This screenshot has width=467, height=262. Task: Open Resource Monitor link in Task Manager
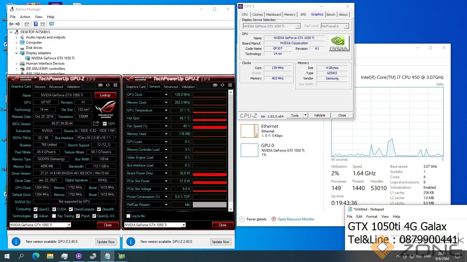coord(296,219)
